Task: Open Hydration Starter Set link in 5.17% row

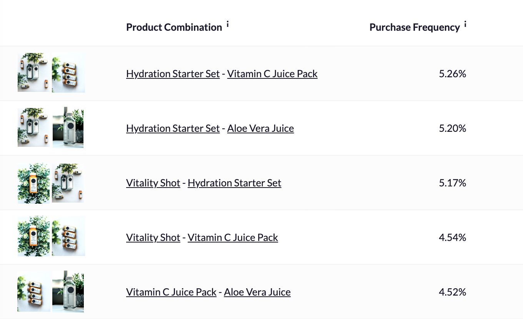Action: 234,183
